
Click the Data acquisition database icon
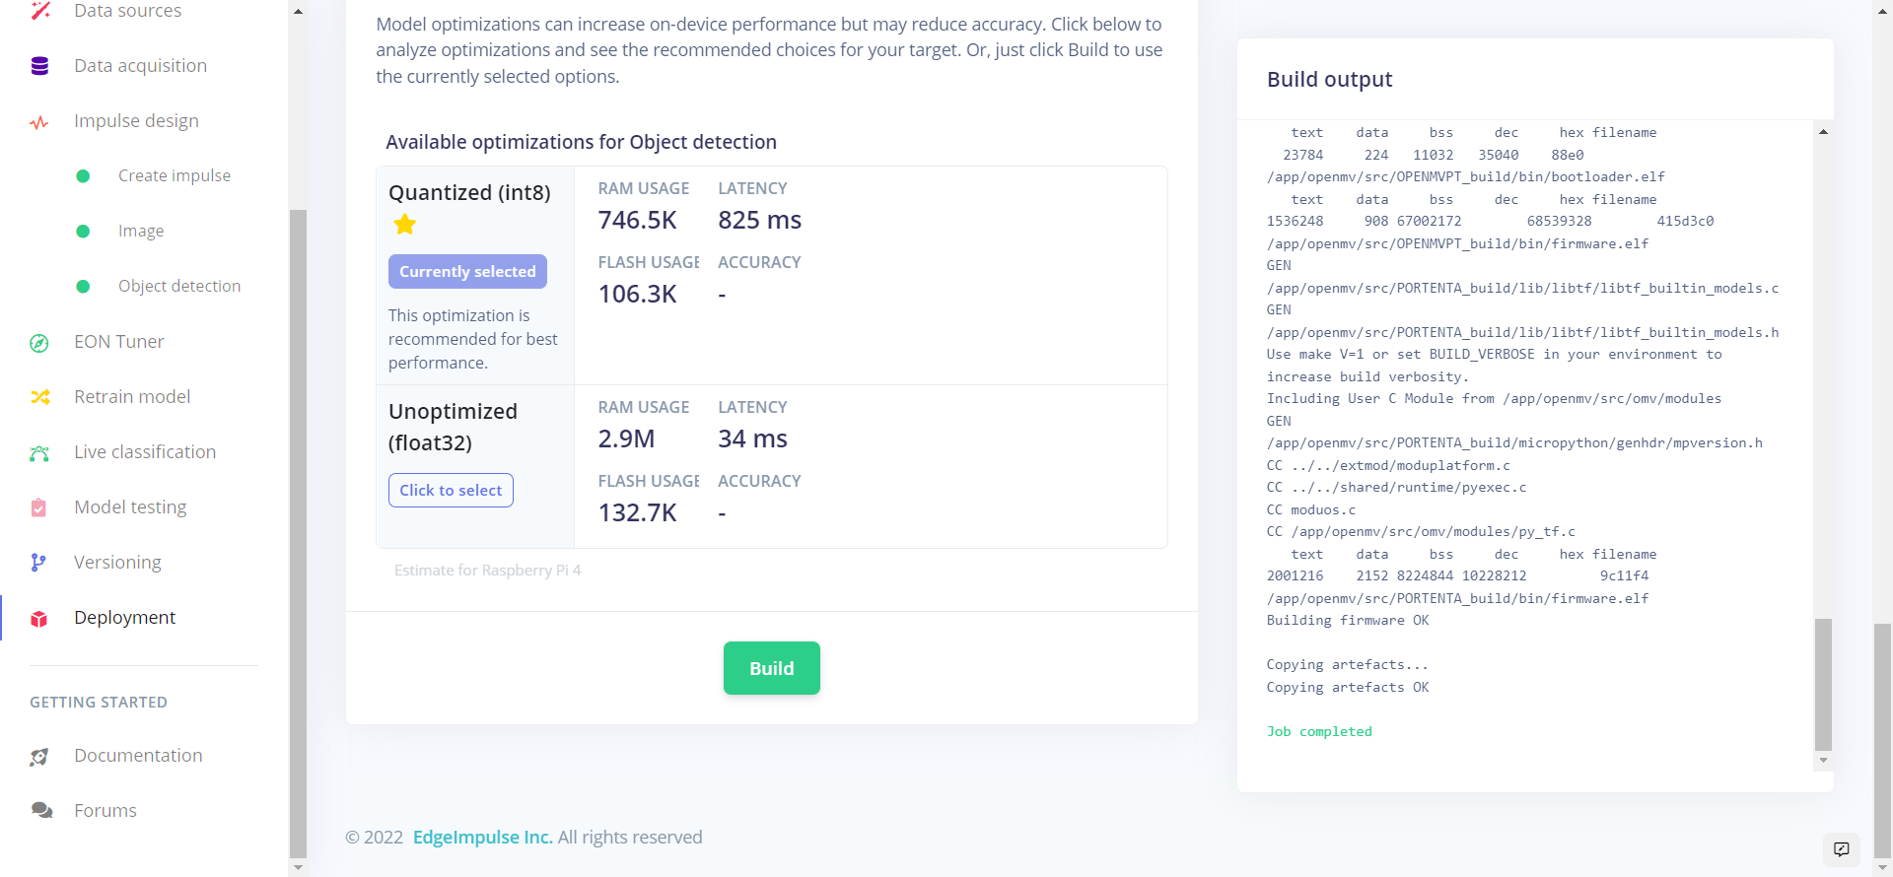point(39,66)
